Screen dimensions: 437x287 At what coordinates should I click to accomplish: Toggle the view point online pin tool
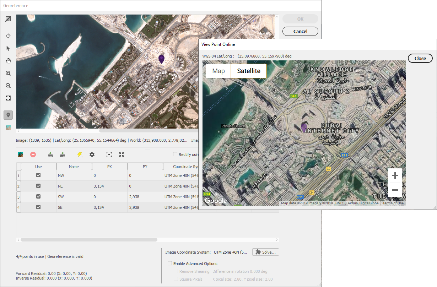8,115
